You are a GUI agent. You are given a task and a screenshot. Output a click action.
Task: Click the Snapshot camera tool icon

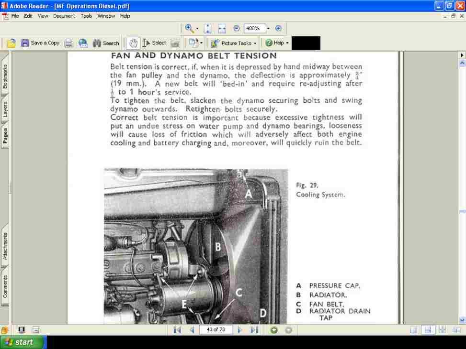(x=175, y=44)
